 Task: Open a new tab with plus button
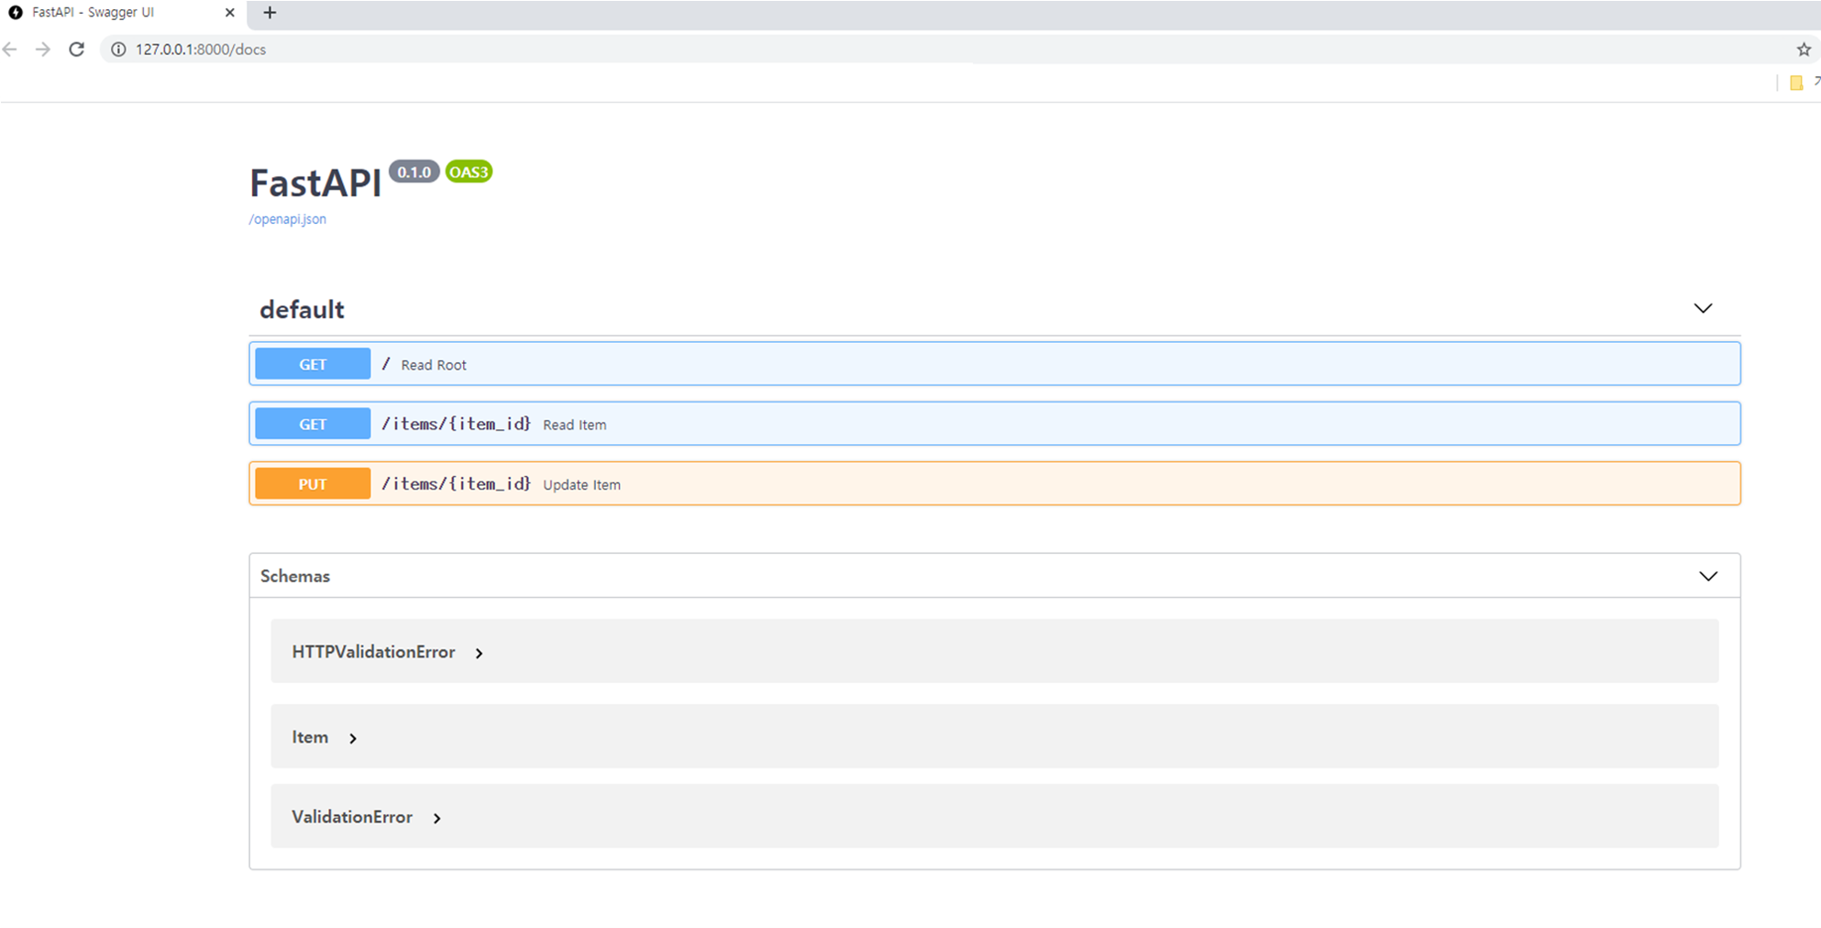click(270, 13)
